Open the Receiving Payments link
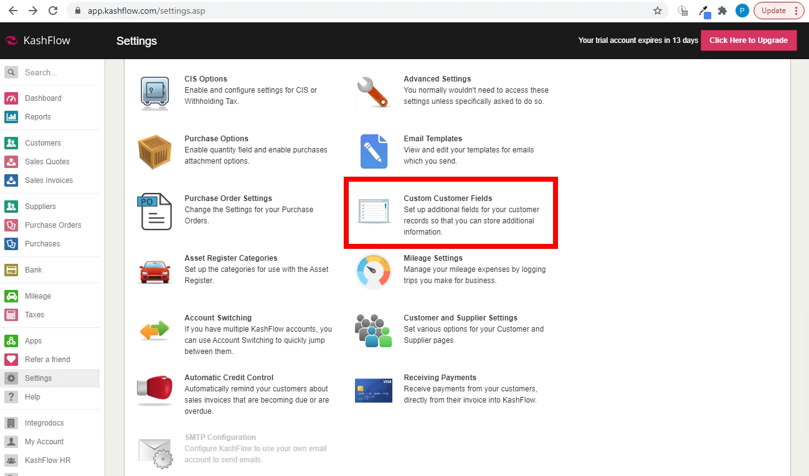The height and width of the screenshot is (476, 809). [x=440, y=378]
